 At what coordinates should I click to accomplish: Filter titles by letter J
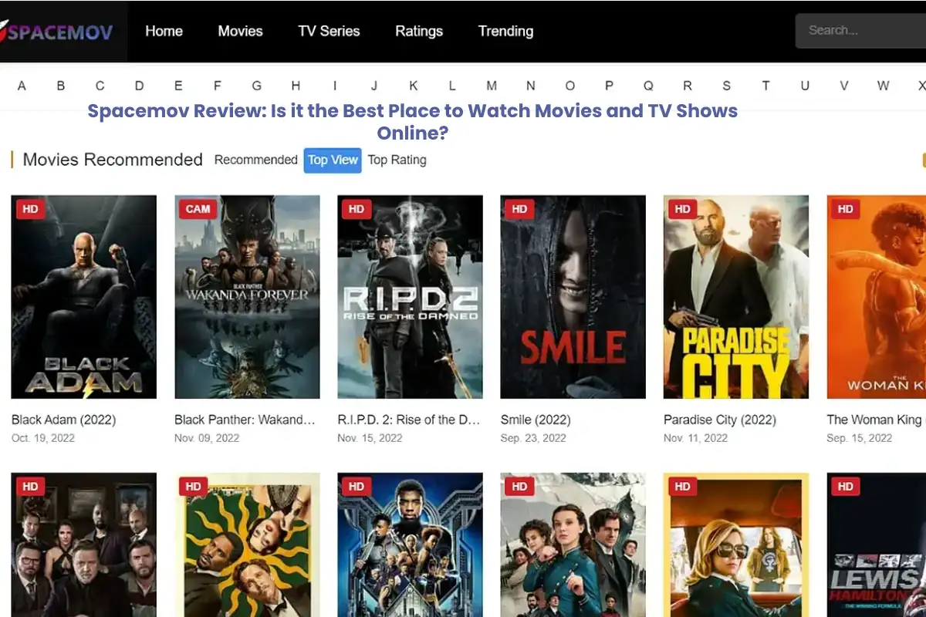(x=374, y=86)
